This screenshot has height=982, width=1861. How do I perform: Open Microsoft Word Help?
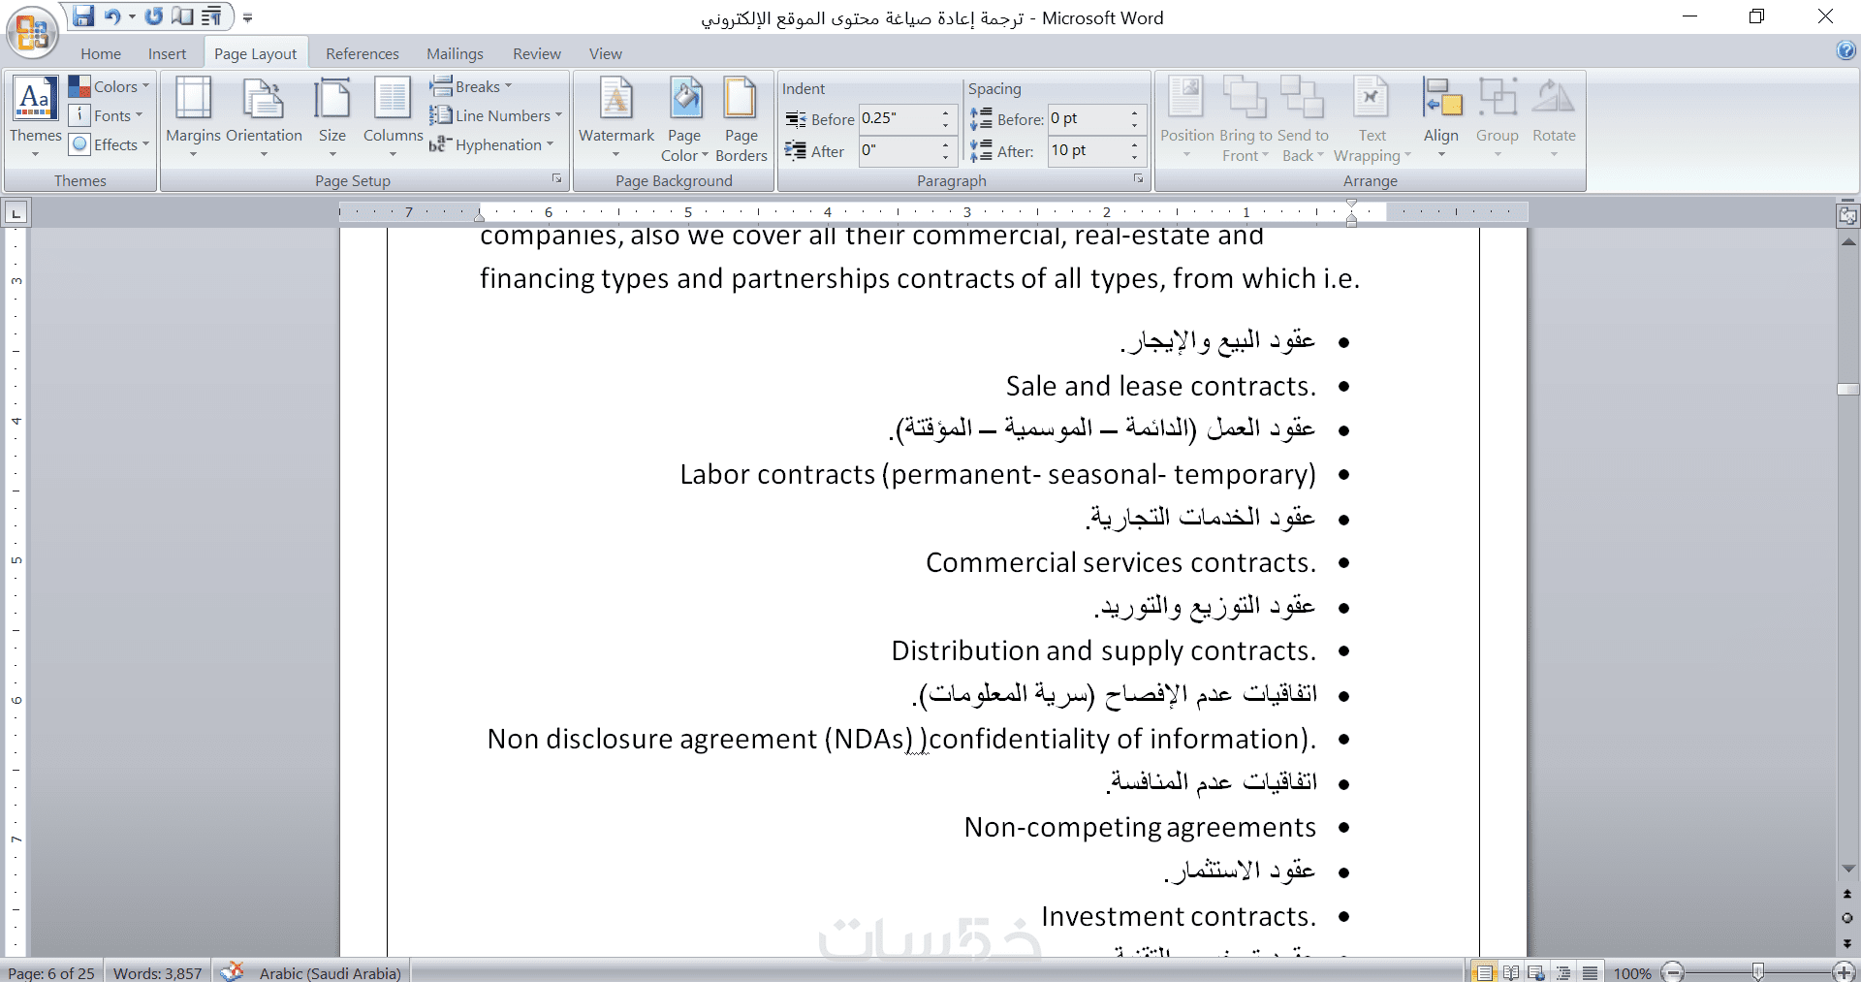[1845, 51]
